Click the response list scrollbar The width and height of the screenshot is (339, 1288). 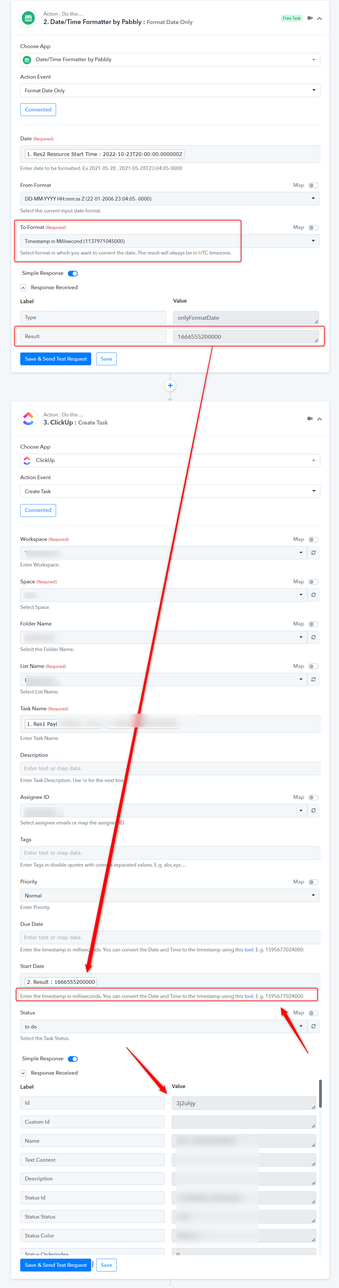click(x=320, y=1094)
